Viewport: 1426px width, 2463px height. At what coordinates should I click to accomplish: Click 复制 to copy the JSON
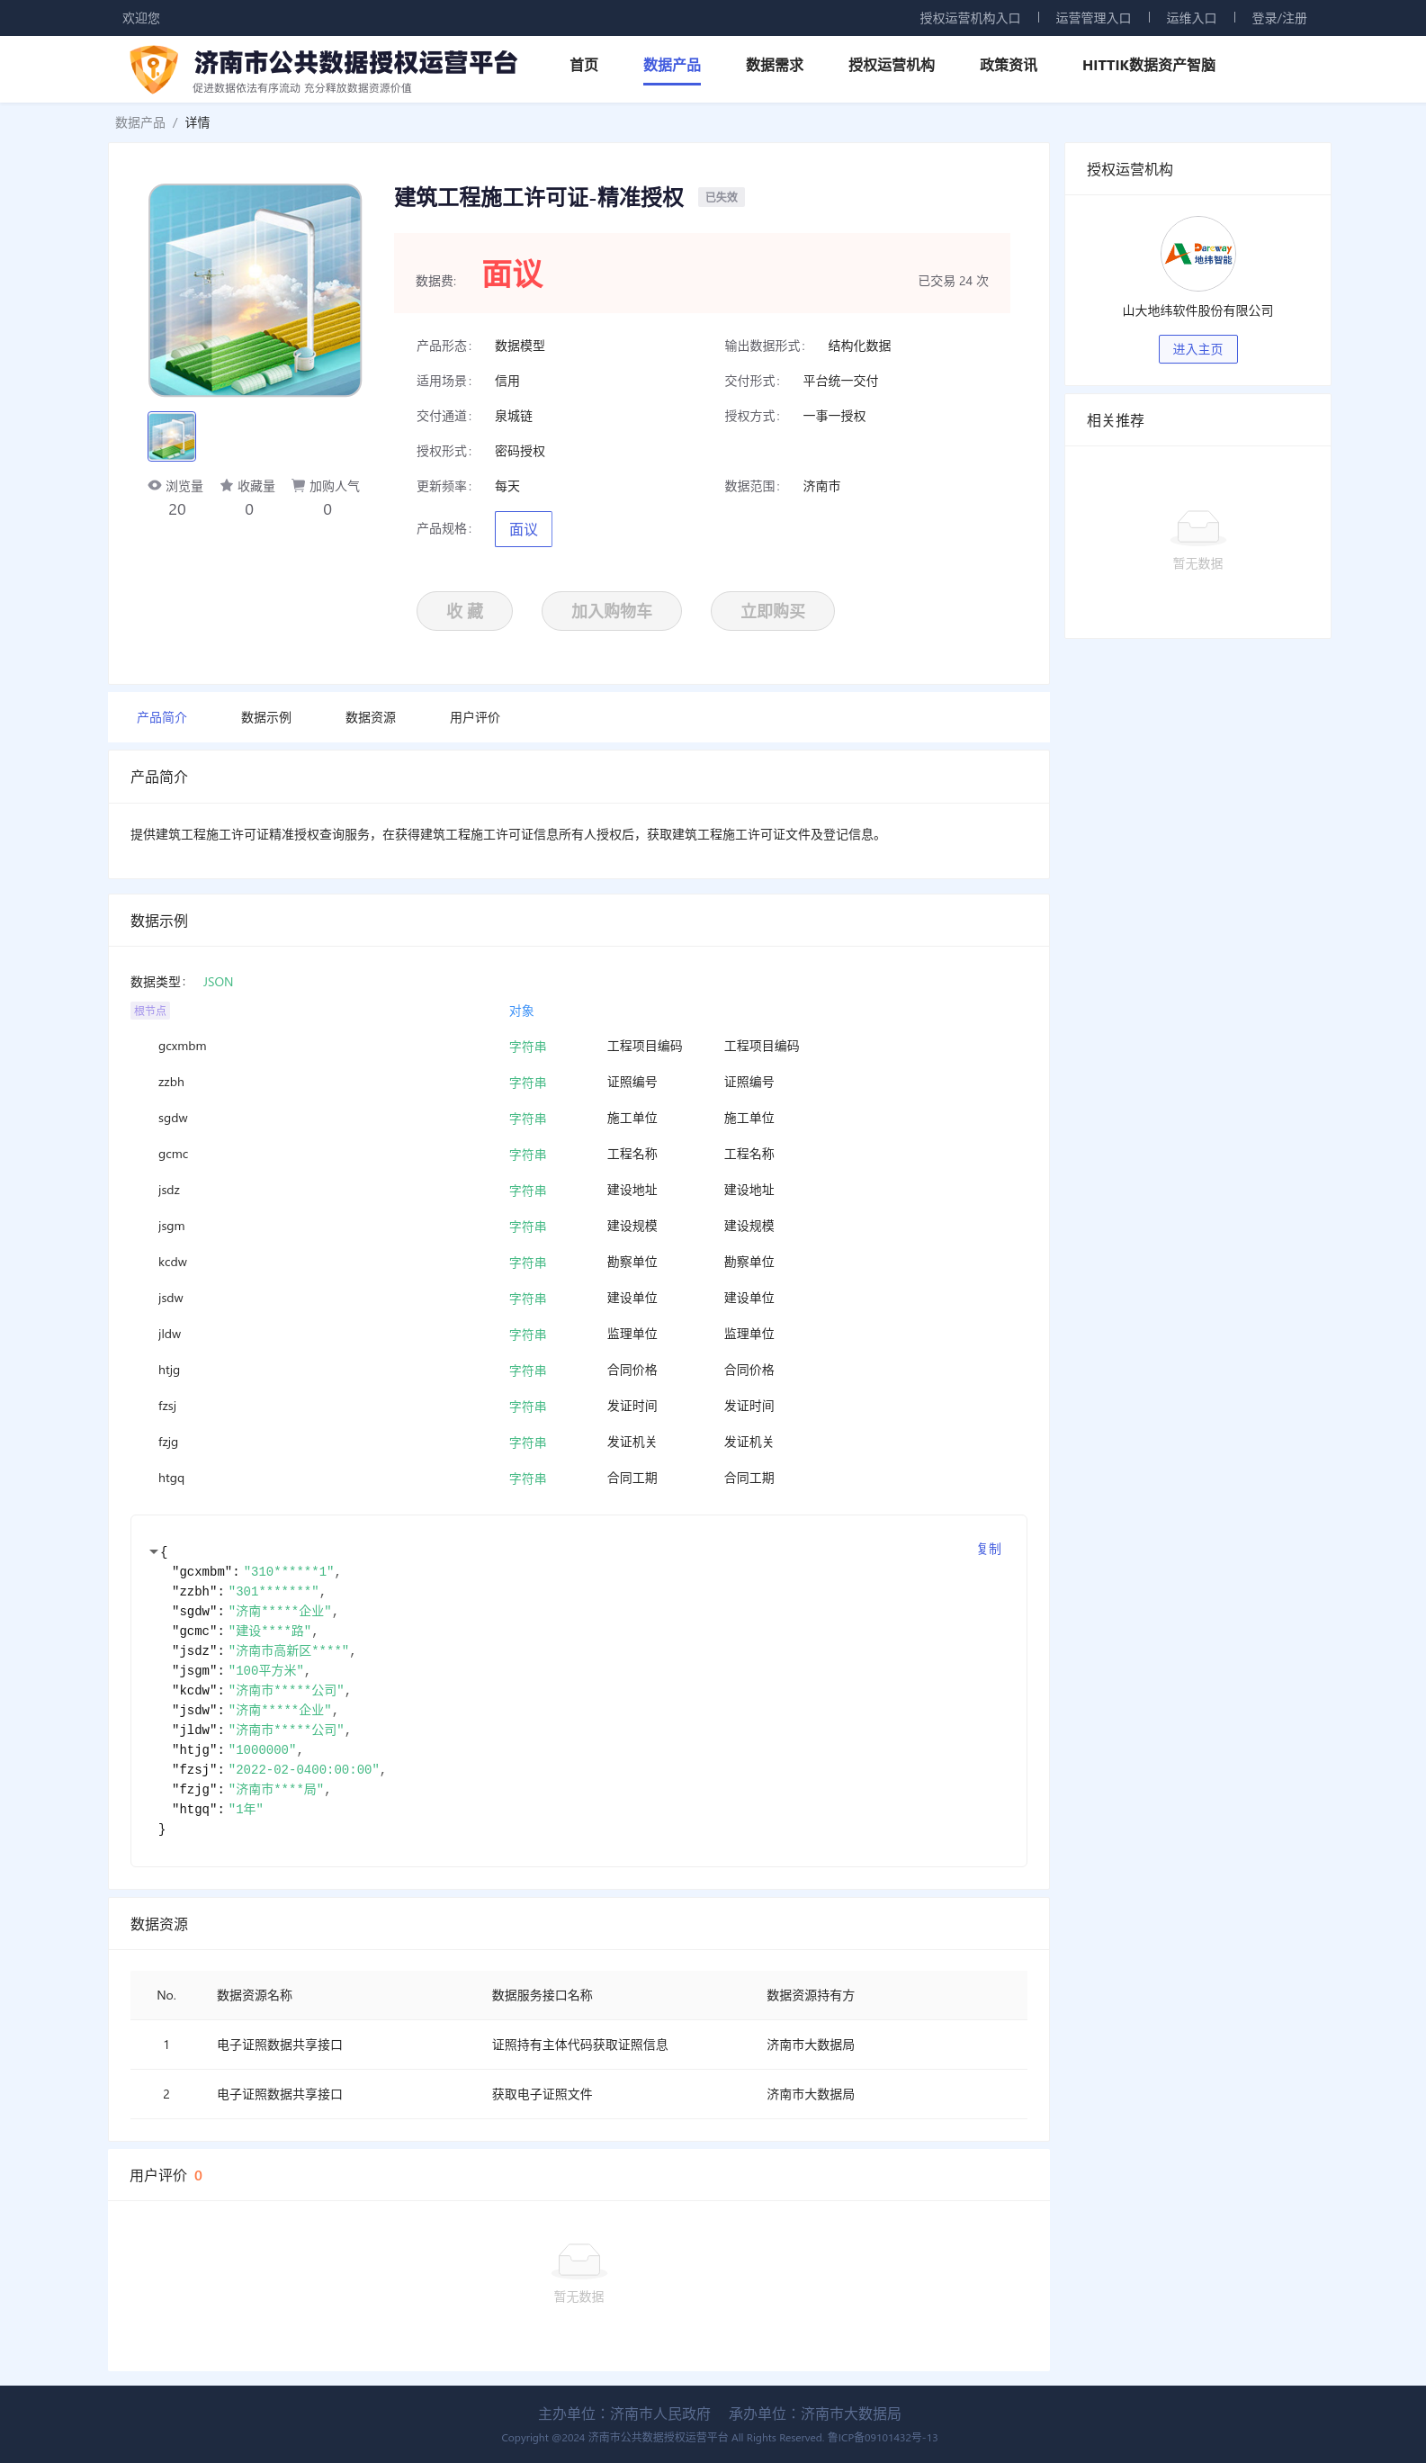pos(989,1549)
